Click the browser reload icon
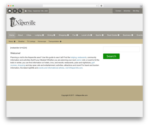This screenshot has width=149, height=126. [97, 6]
